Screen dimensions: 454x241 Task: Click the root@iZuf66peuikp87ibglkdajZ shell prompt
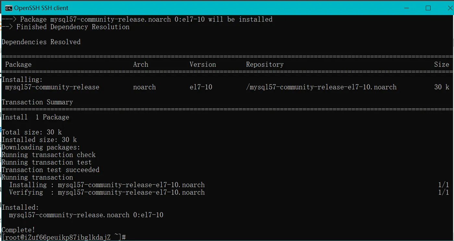64,237
